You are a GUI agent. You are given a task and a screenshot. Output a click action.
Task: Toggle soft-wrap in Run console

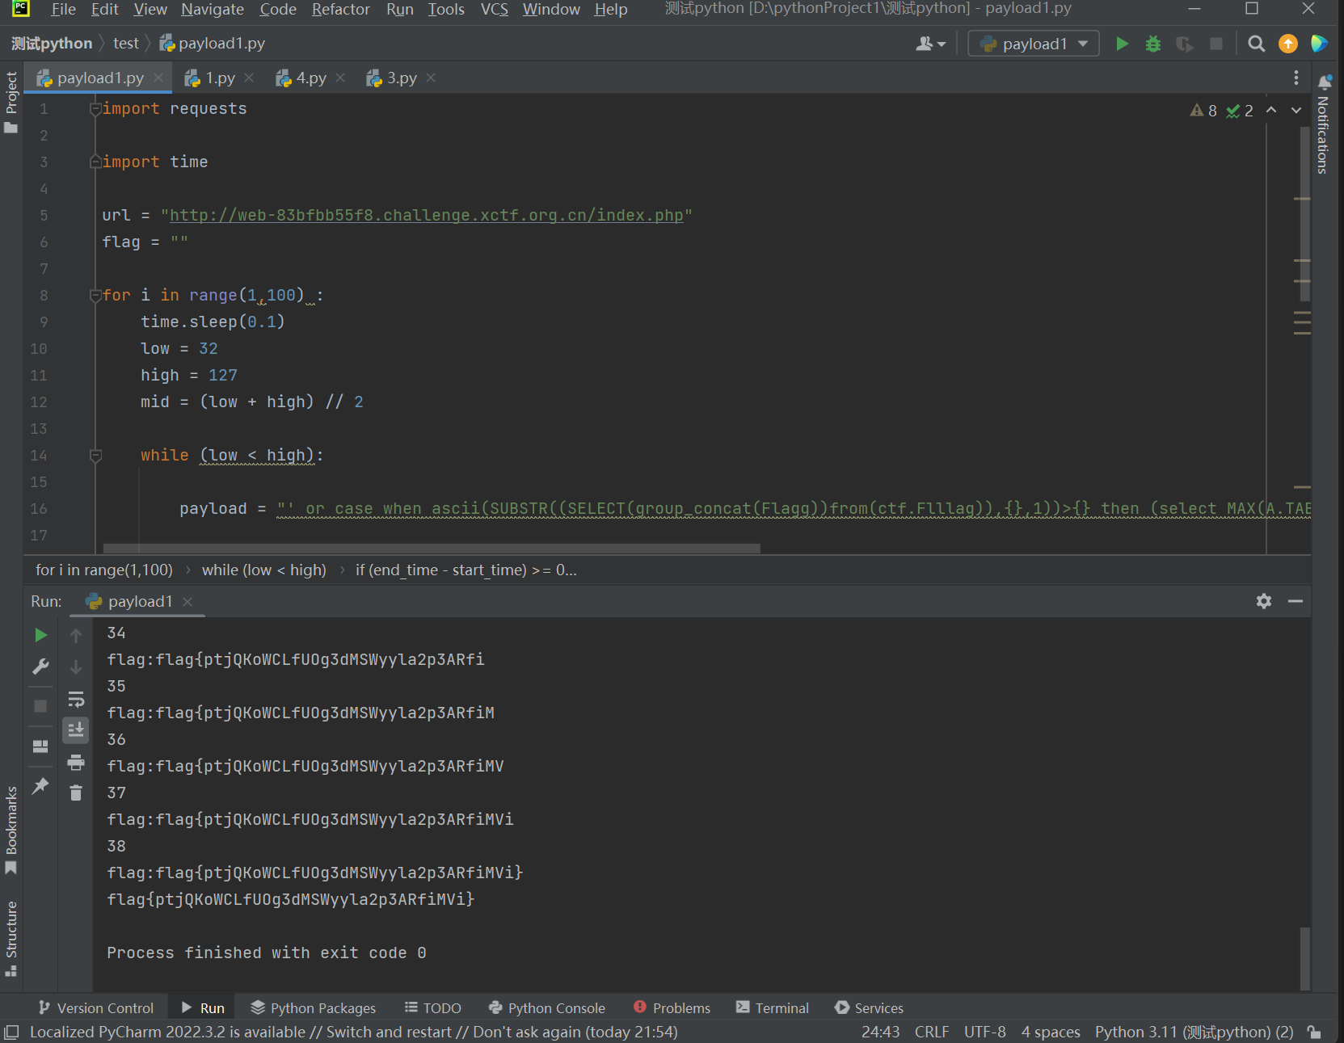[x=76, y=699]
